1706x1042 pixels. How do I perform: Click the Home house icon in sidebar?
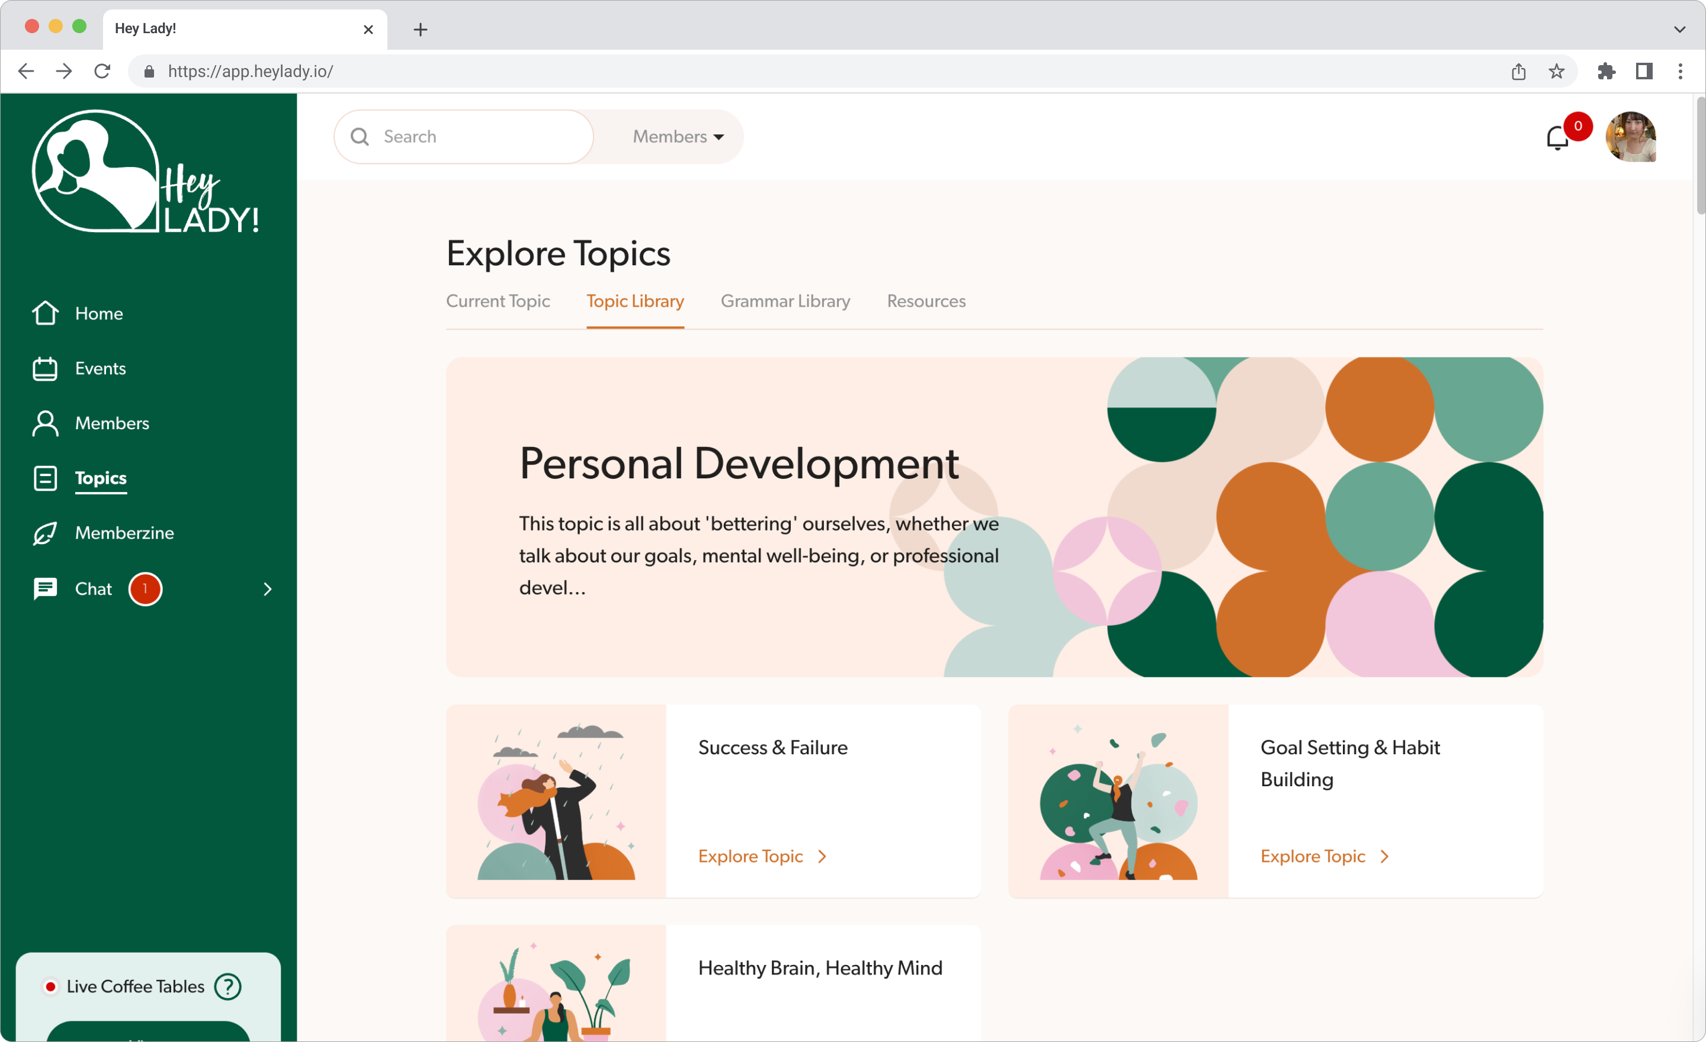pos(45,313)
